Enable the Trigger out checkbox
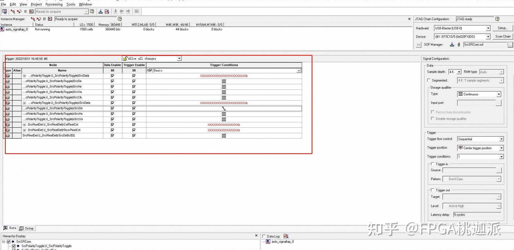The width and height of the screenshot is (514, 250). [433, 190]
